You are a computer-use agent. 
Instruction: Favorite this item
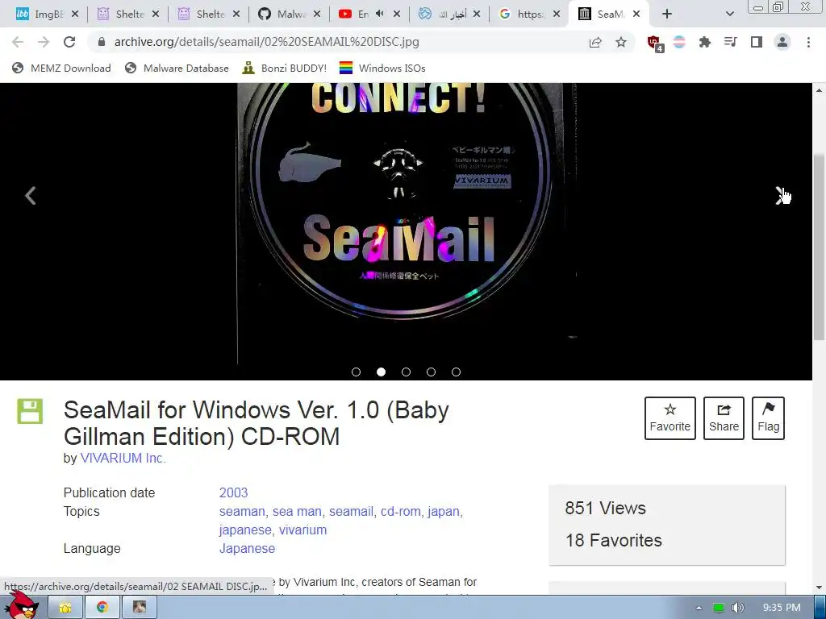[670, 418]
